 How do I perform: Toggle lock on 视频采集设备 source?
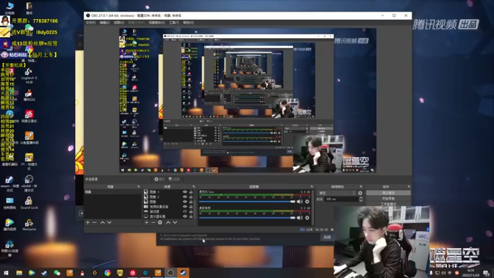pyautogui.click(x=191, y=206)
